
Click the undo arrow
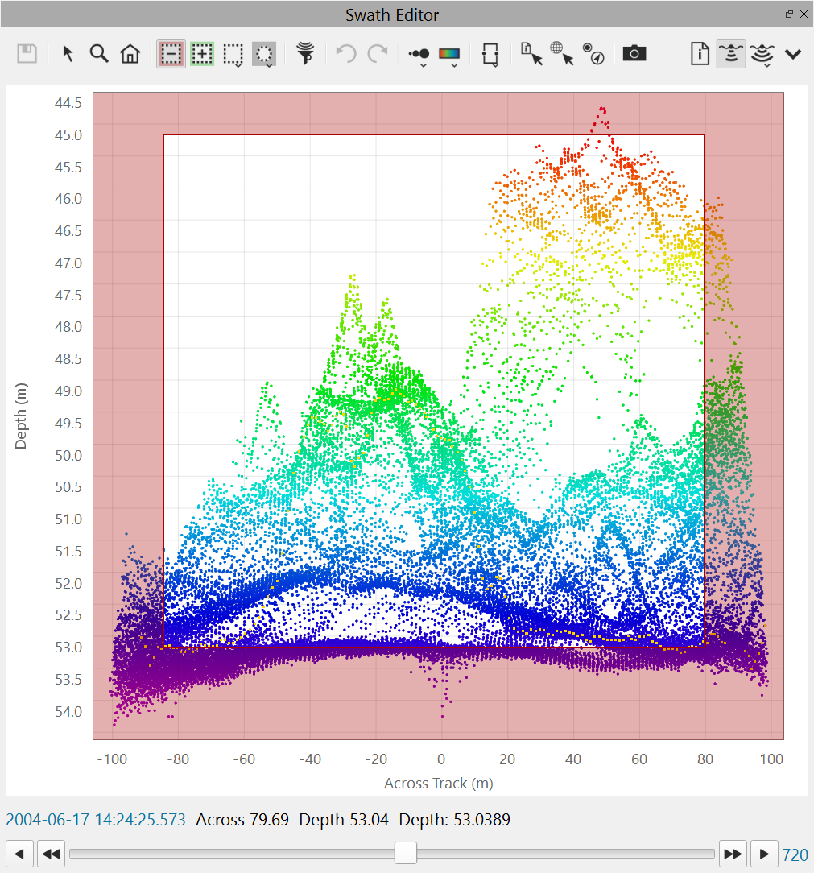(x=345, y=54)
